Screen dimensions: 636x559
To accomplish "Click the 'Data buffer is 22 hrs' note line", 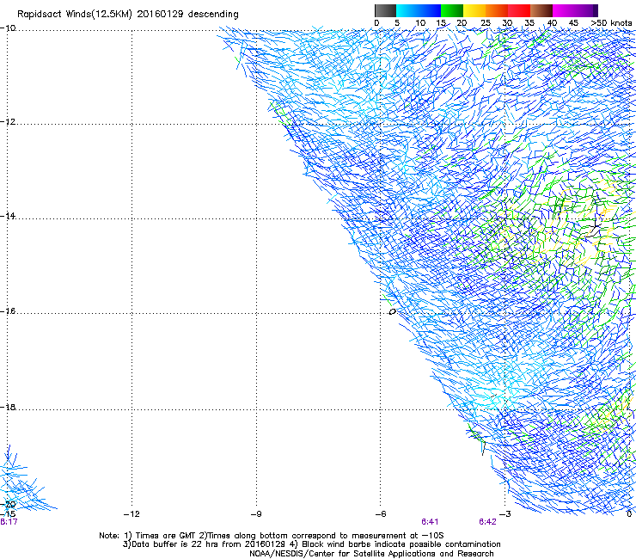I will (312, 544).
